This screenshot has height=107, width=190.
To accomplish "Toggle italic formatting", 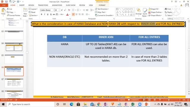I will click(x=45, y=15).
